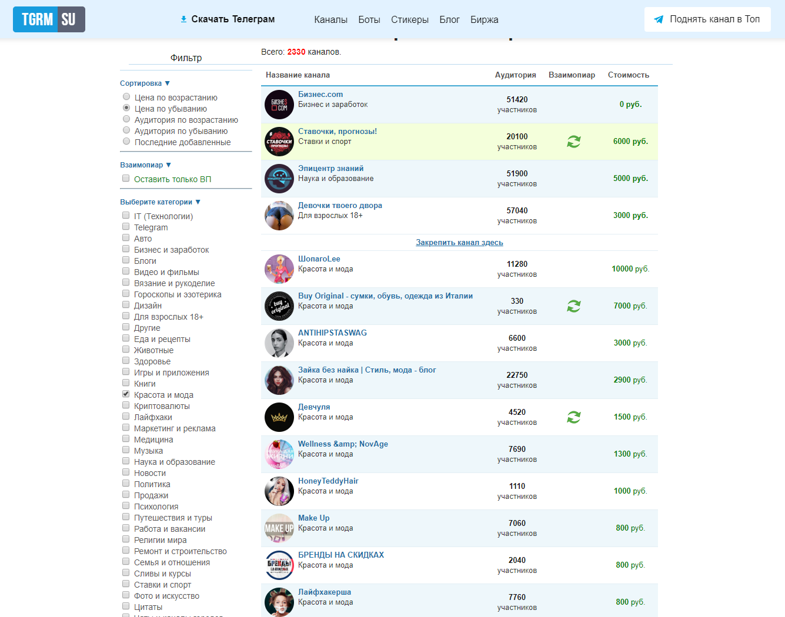The height and width of the screenshot is (617, 785).
Task: Open the Ставочки, прогнозы! channel avatar
Action: [x=279, y=142]
